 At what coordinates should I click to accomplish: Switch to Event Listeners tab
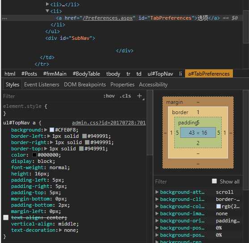(x=42, y=85)
